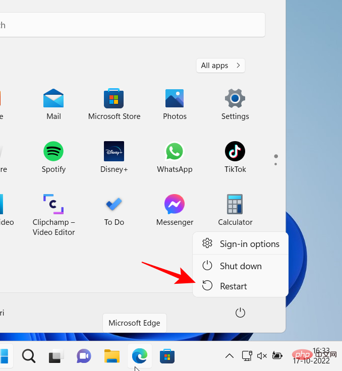Go to next page of pinned apps
This screenshot has width=342, height=371.
tap(276, 164)
